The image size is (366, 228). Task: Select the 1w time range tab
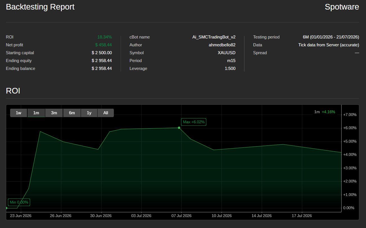19,113
